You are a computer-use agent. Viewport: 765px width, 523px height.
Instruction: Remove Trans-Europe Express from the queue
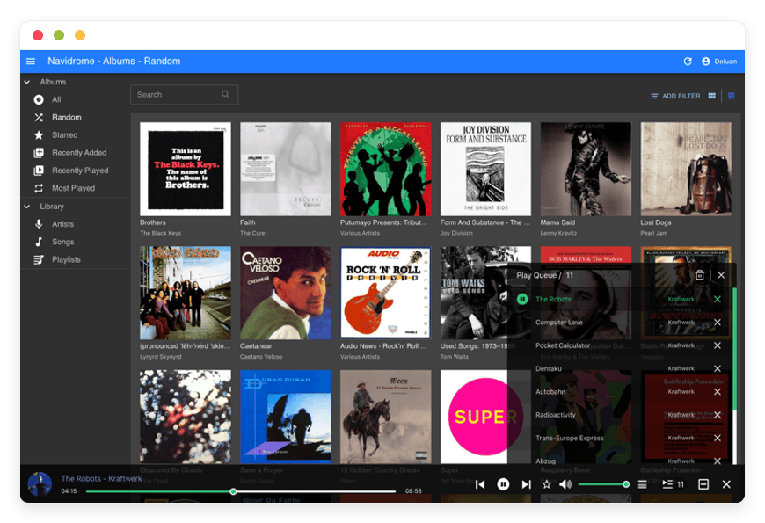[x=718, y=438]
